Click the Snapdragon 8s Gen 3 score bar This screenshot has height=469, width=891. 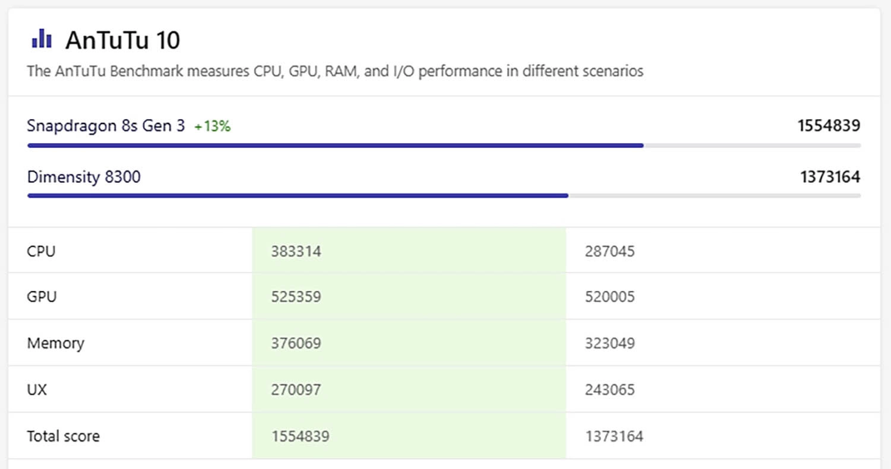tap(444, 145)
